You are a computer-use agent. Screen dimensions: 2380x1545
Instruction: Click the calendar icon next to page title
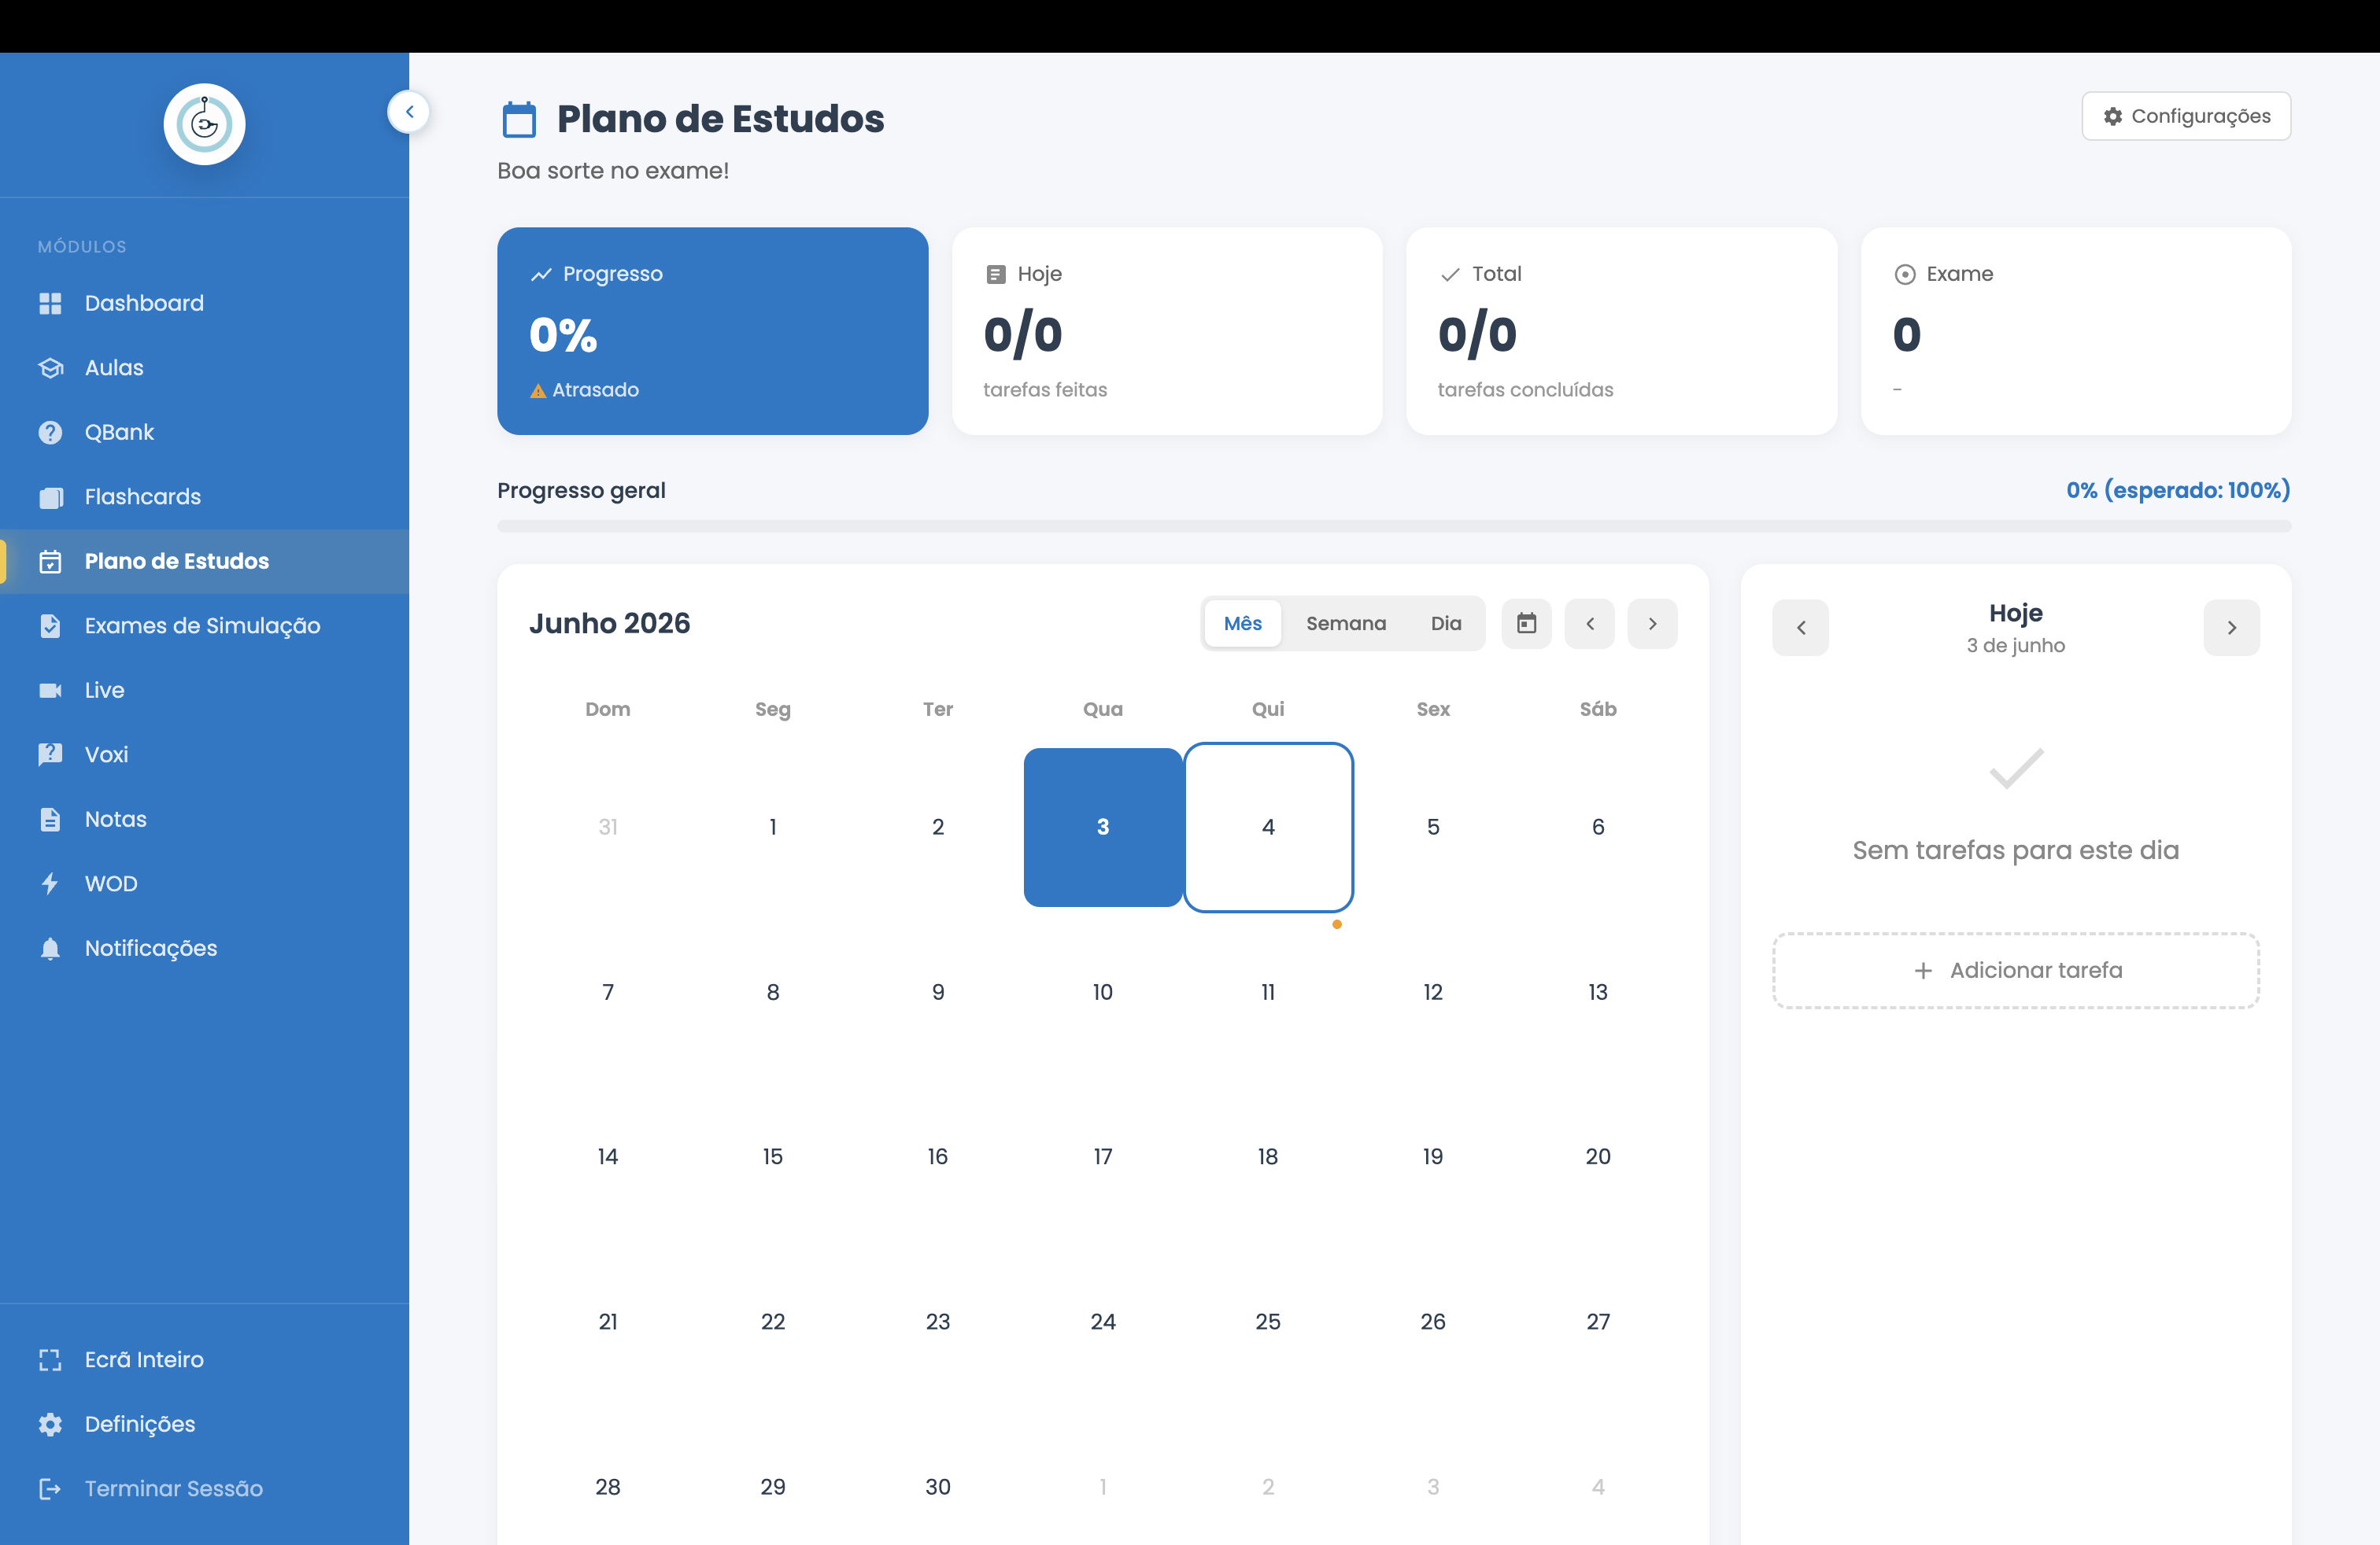pyautogui.click(x=519, y=119)
